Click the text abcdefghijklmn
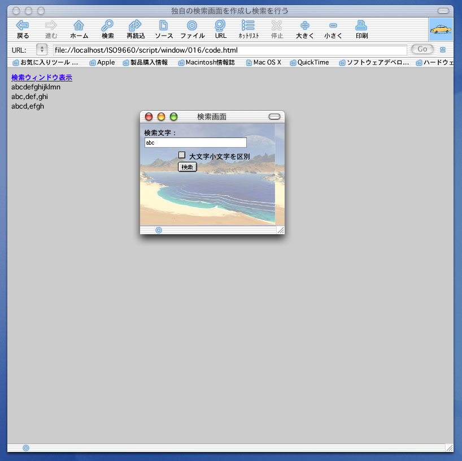This screenshot has height=461, width=462. point(36,87)
